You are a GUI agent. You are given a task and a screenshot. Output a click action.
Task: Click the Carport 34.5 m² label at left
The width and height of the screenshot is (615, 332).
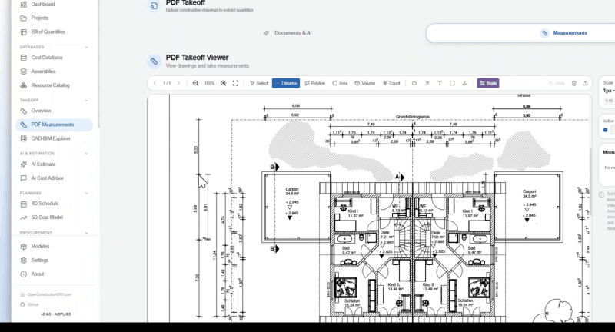[x=292, y=191]
